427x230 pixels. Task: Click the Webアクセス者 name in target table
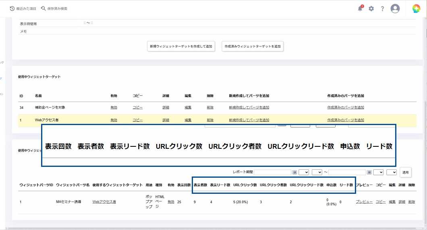click(47, 120)
